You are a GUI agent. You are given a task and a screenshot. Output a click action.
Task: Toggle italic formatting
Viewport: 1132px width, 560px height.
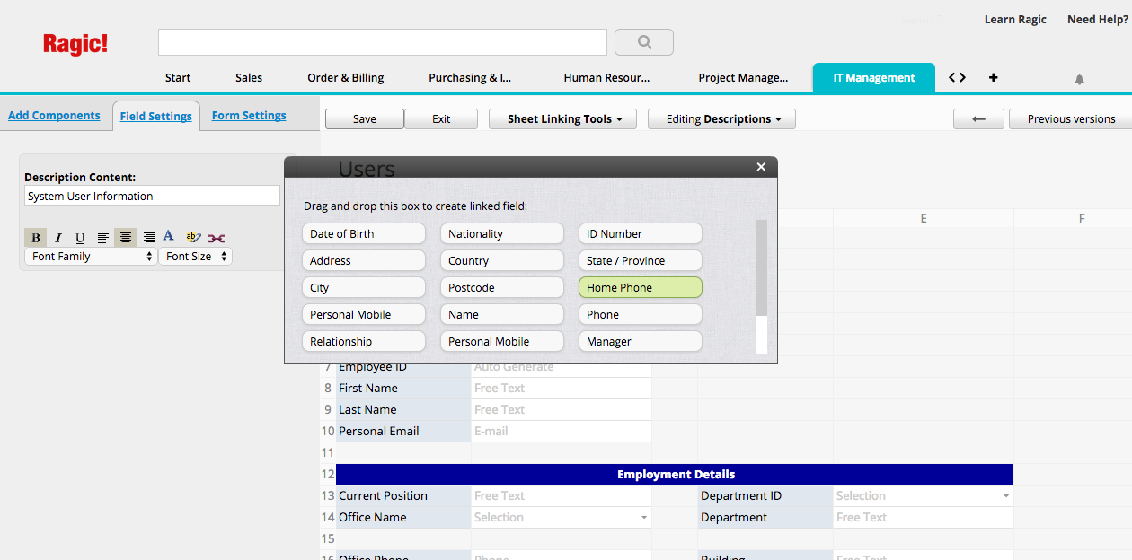(58, 238)
